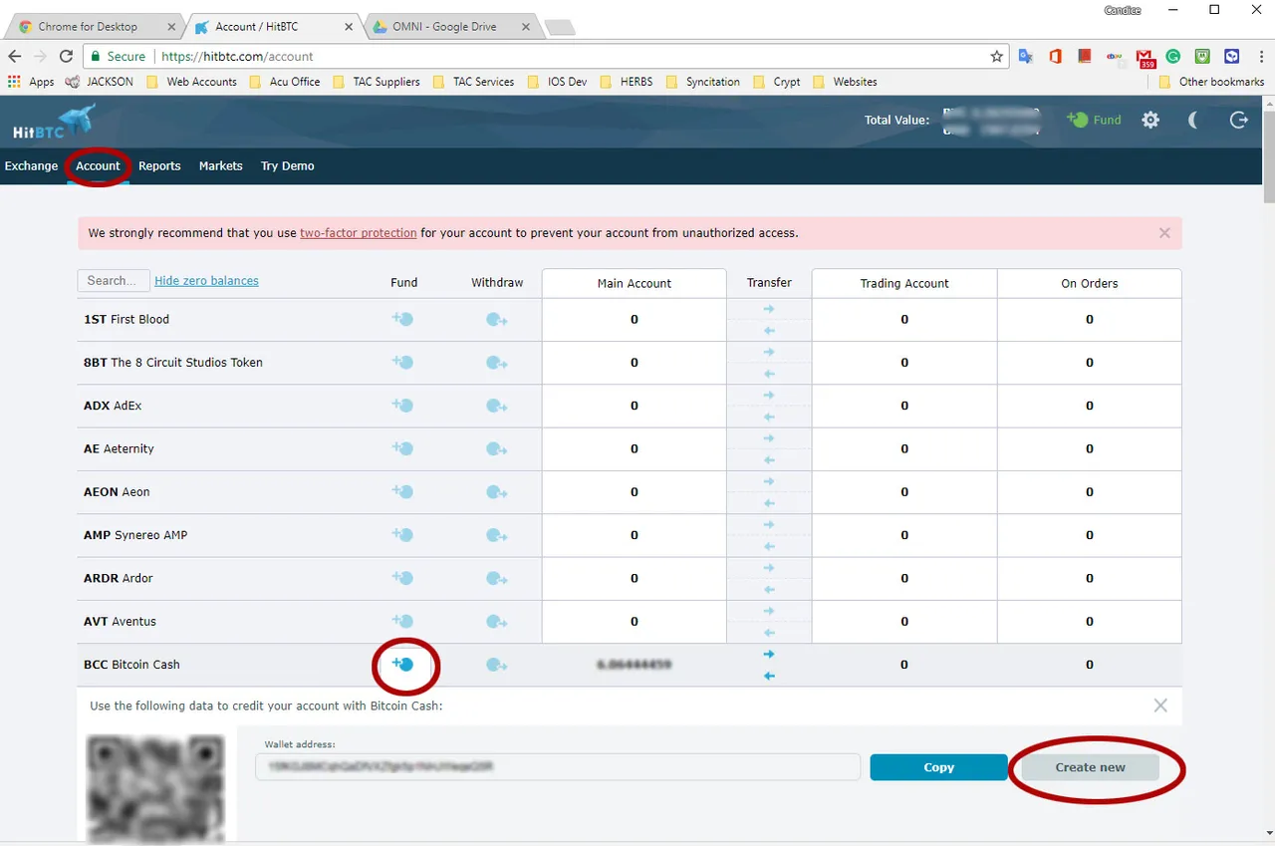The image size is (1275, 846).
Task: Open the Markets menu item
Action: [x=220, y=165]
